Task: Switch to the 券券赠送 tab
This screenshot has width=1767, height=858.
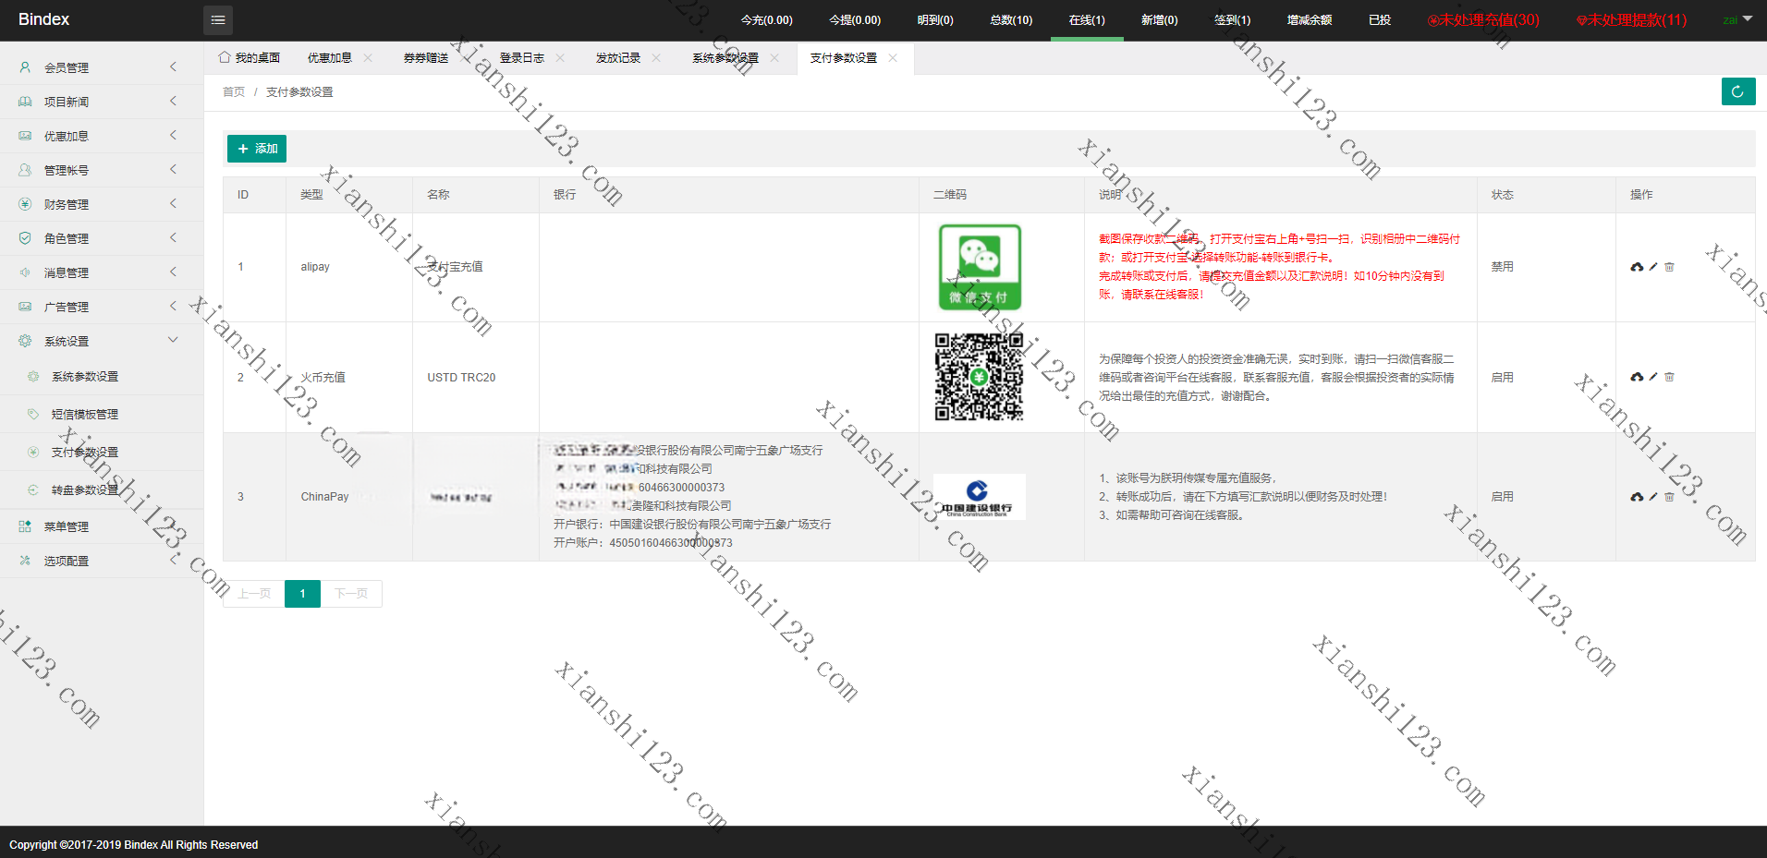Action: [426, 57]
